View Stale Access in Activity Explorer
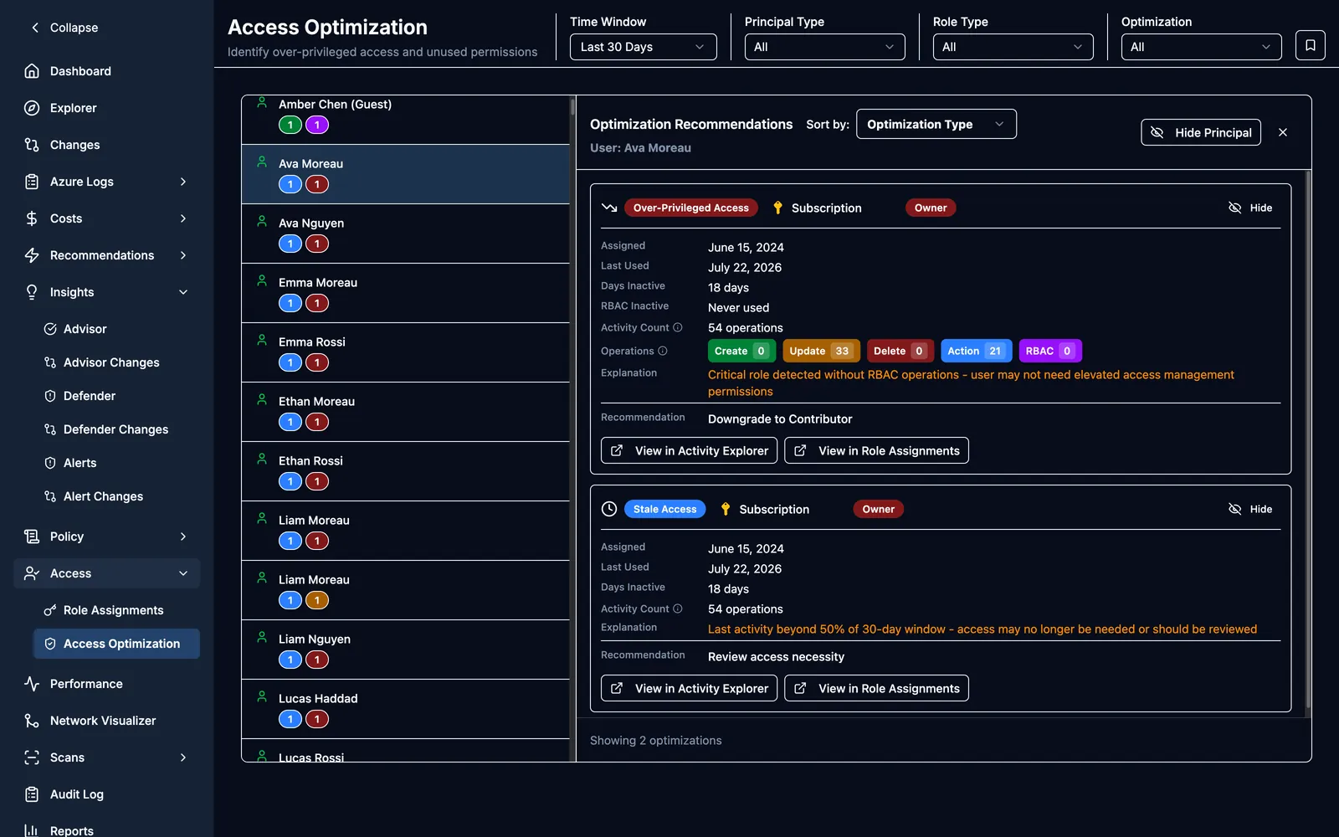 pos(689,688)
